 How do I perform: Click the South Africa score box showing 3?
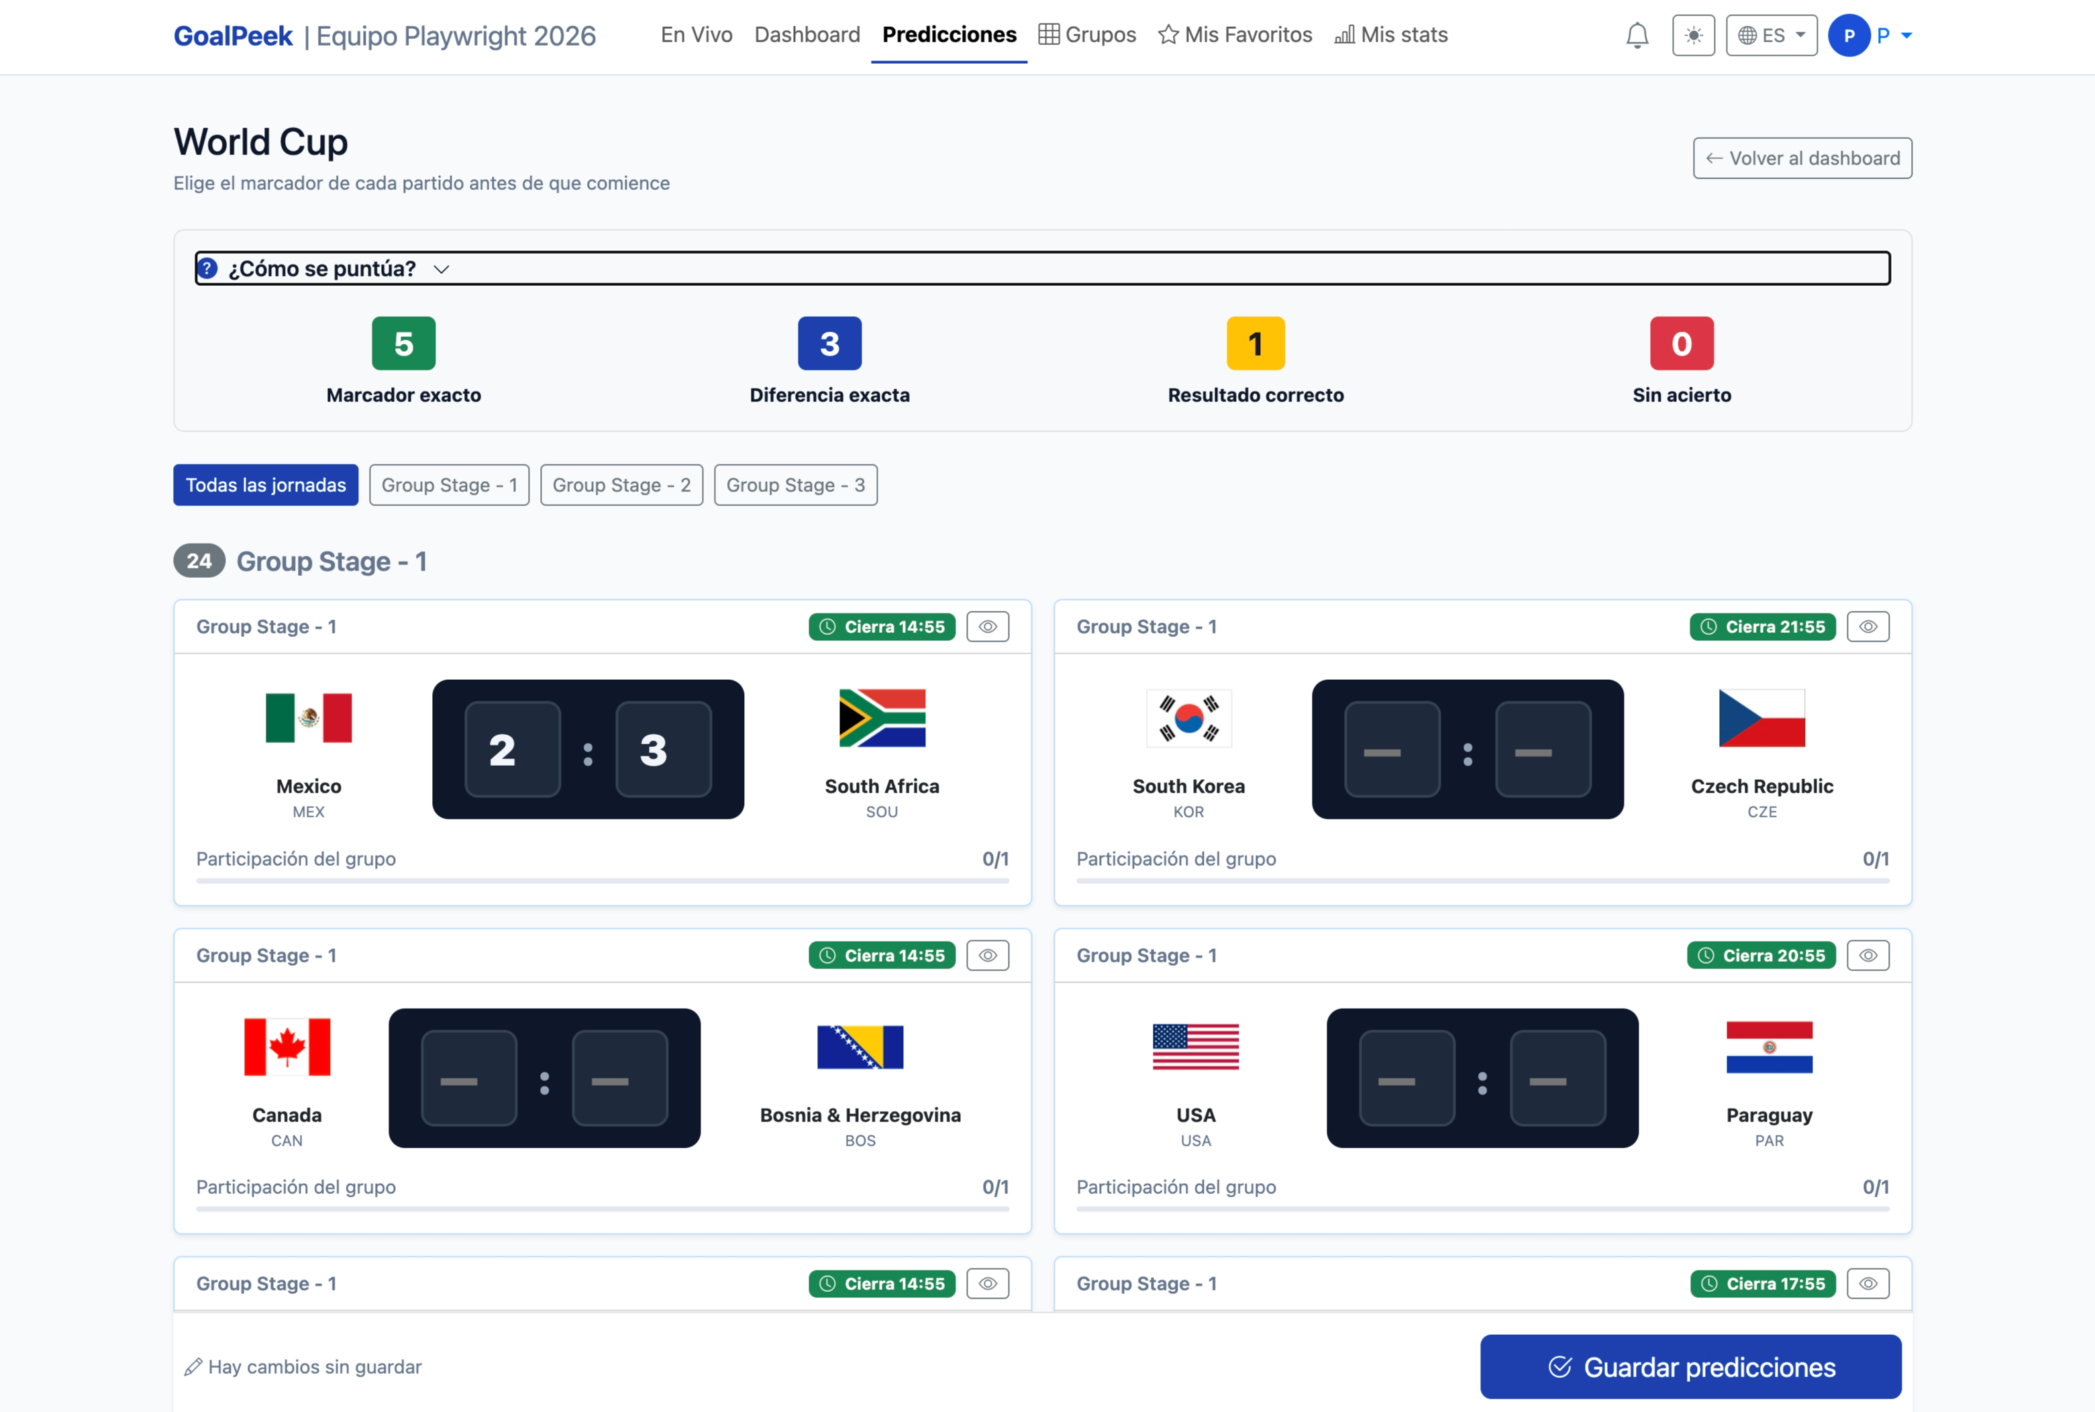click(664, 749)
